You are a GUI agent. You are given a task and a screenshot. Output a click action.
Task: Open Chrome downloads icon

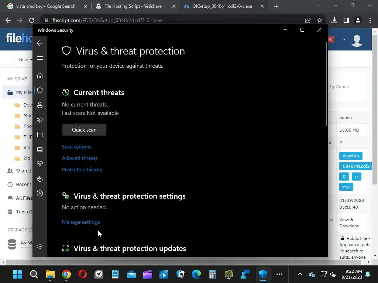pyautogui.click(x=334, y=21)
